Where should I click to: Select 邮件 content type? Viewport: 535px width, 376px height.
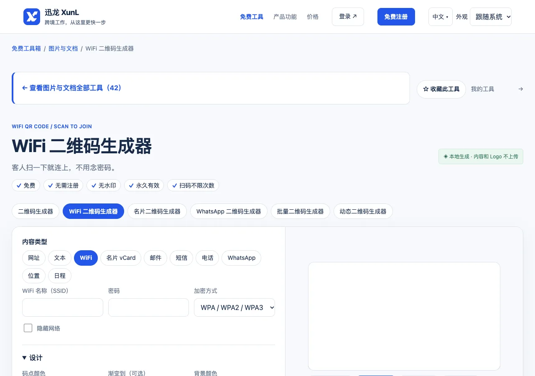[155, 258]
